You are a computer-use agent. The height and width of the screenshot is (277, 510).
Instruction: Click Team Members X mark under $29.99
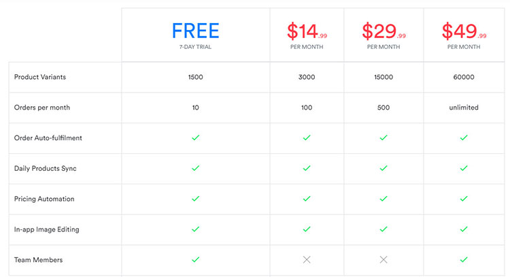[384, 259]
